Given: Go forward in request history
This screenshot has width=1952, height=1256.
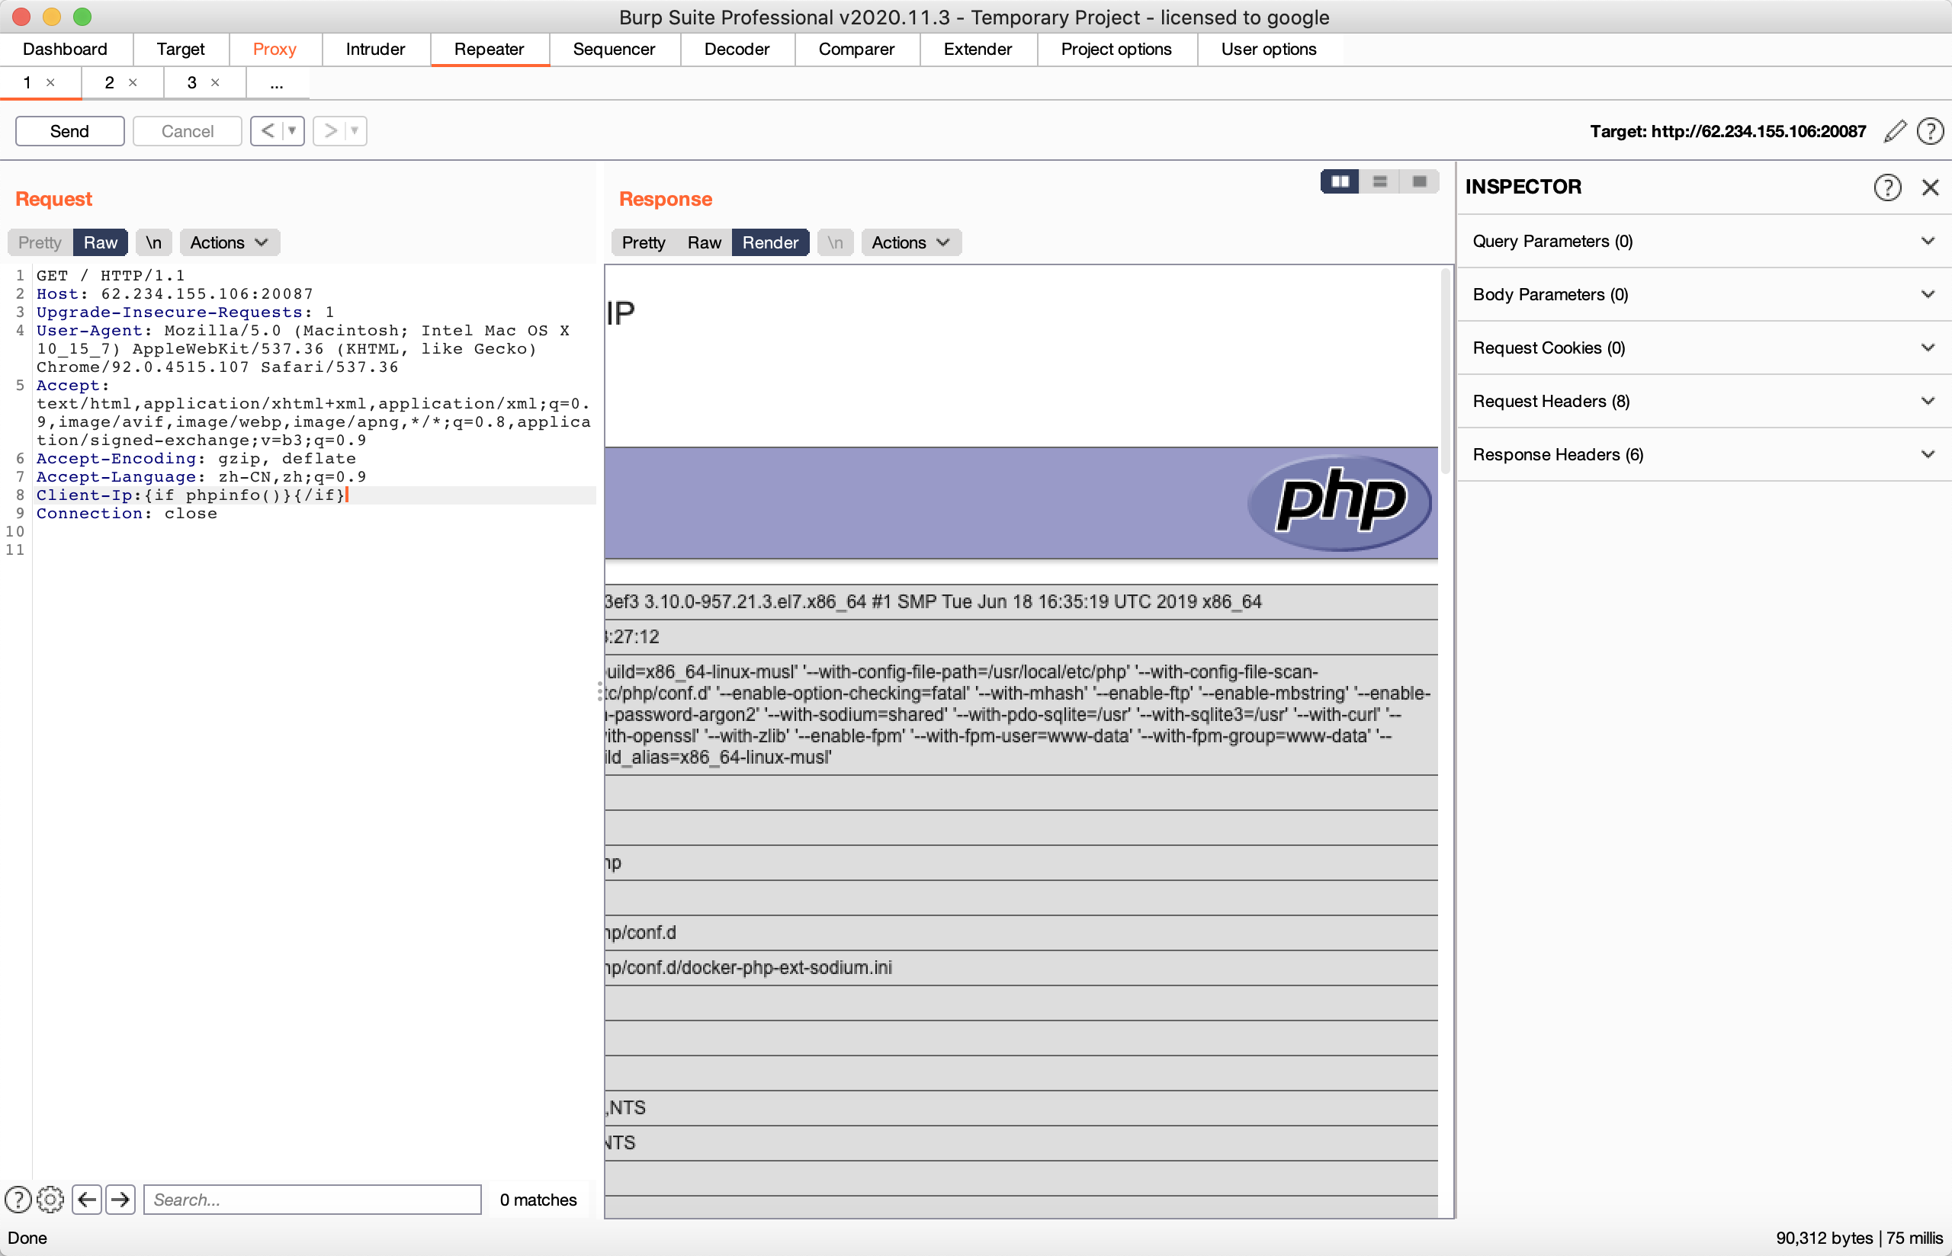Looking at the screenshot, I should click(x=330, y=130).
